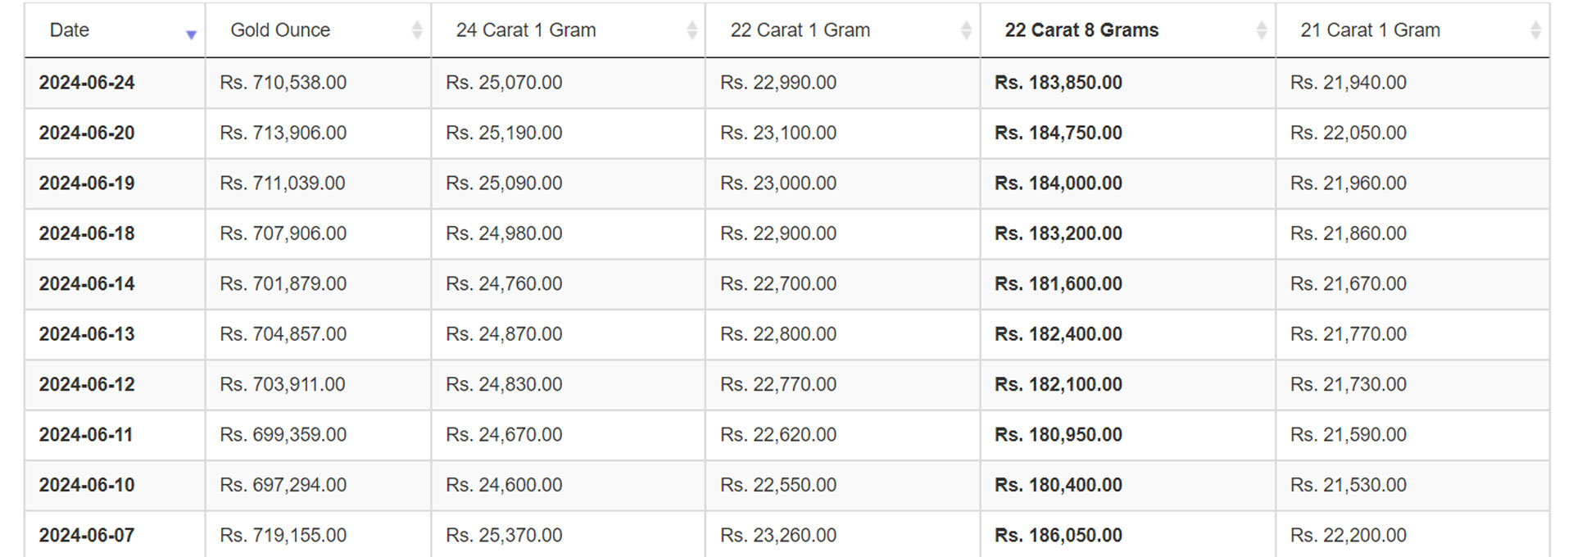The height and width of the screenshot is (557, 1573).
Task: Select the 24 Carat 1 Gram header text
Action: point(526,30)
